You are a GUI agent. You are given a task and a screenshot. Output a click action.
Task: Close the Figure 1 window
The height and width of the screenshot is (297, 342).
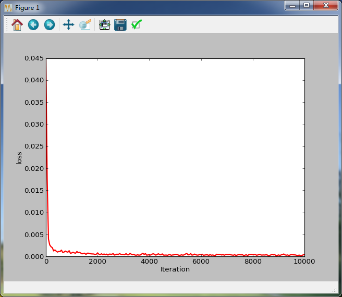pos(326,6)
